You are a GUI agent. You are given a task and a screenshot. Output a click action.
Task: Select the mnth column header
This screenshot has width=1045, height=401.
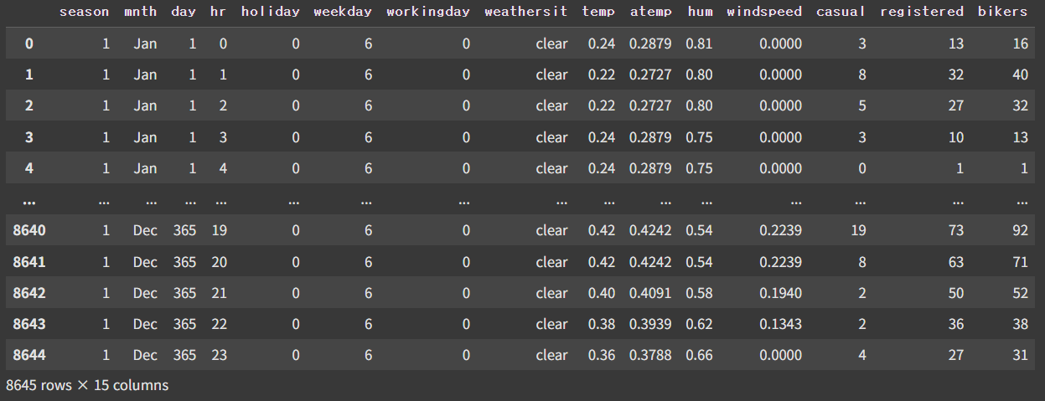point(140,12)
